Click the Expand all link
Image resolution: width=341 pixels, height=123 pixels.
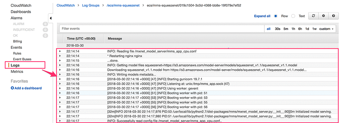(262, 16)
